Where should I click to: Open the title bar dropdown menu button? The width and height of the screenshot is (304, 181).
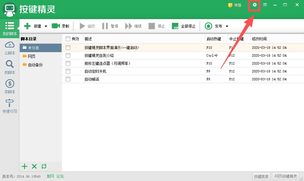(x=265, y=5)
